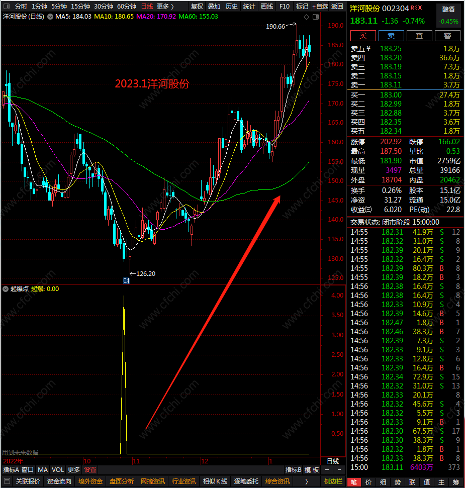Select the 30分钟 period
465x488 pixels.
tap(104, 6)
